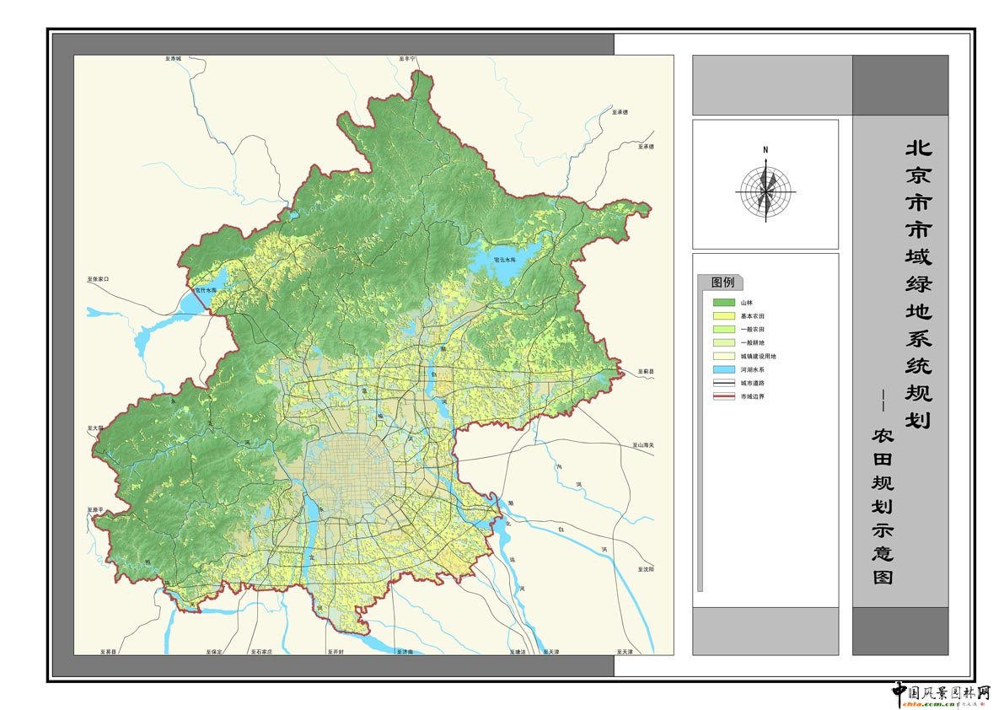Click the 山林 green legend swatch

pos(724,302)
